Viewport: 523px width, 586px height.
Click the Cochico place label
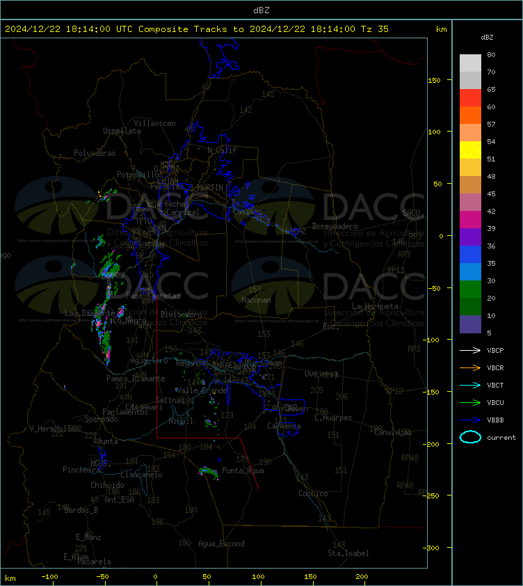[313, 493]
